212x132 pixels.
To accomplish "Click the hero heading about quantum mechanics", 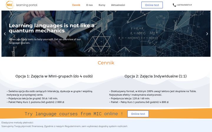I will coord(52,28).
